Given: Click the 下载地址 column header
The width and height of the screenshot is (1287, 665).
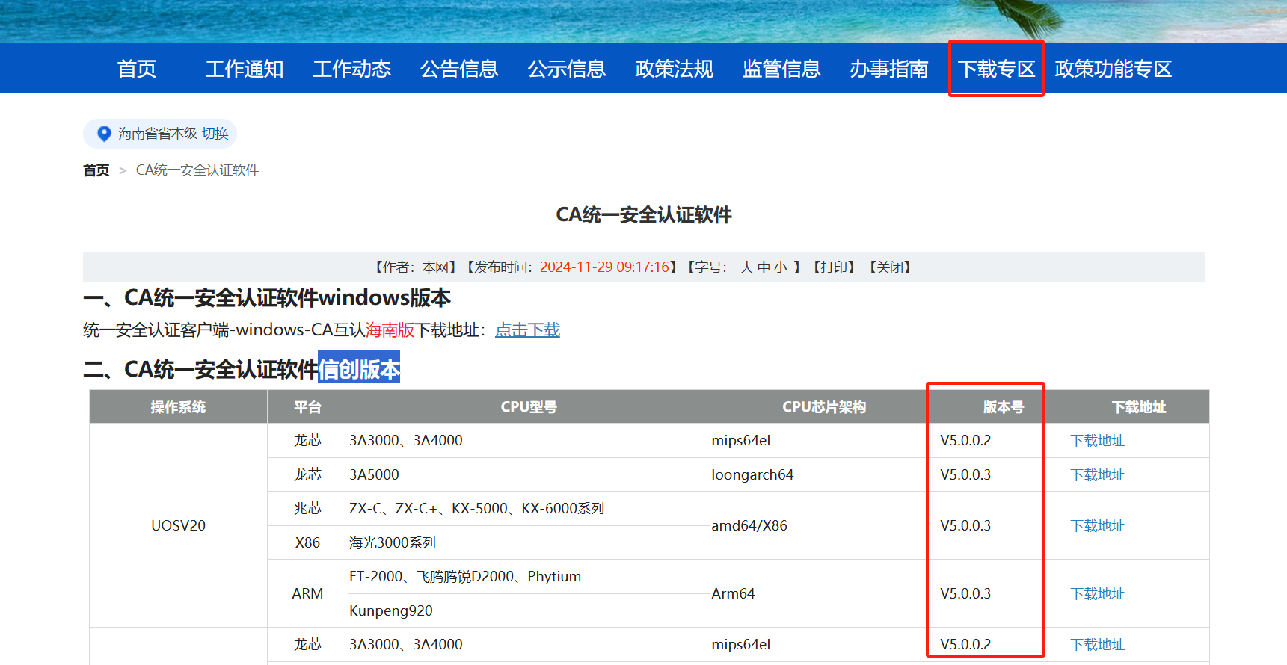Looking at the screenshot, I should [1139, 407].
